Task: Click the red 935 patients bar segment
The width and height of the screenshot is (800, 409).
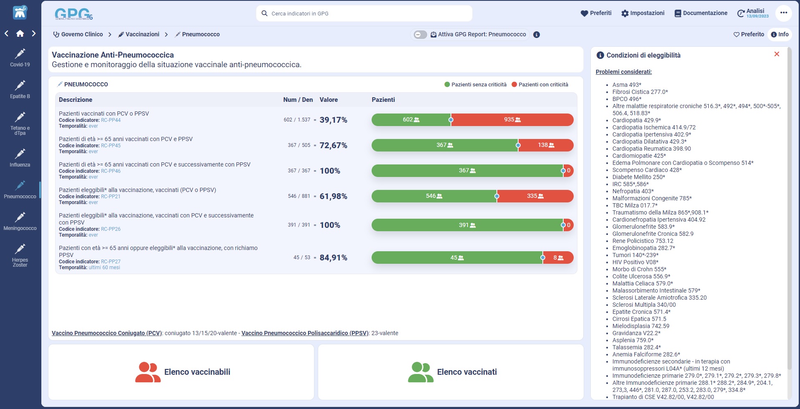Action: pyautogui.click(x=512, y=120)
